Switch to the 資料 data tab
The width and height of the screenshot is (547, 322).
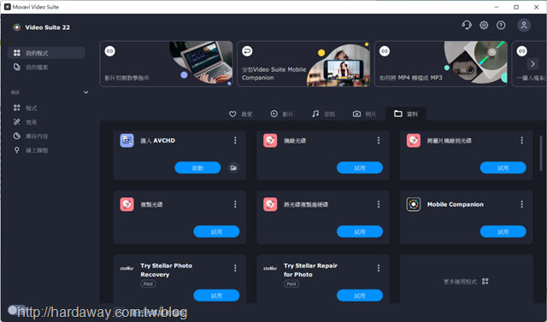click(406, 114)
